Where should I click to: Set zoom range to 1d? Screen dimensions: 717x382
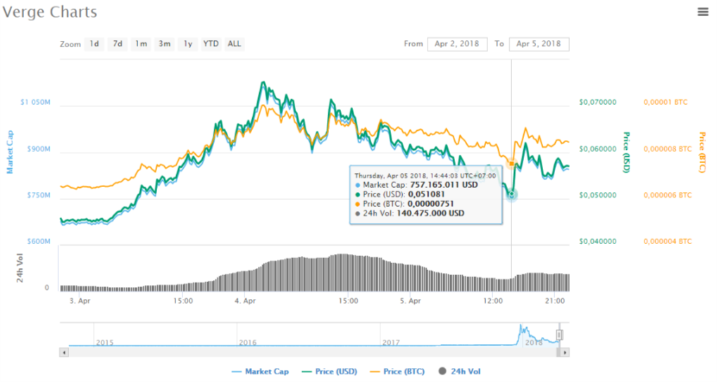pyautogui.click(x=94, y=44)
